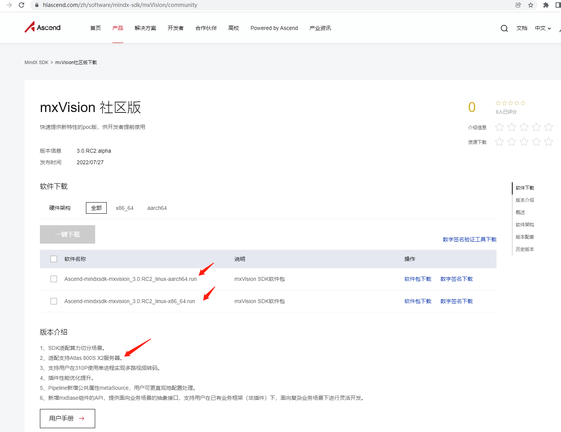The width and height of the screenshot is (561, 432).
Task: Filter hardware architecture by x86_64
Action: [125, 208]
